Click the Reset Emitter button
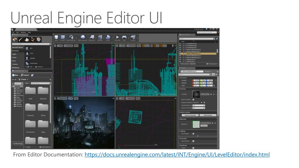This screenshot has width=299, height=168. (208, 115)
